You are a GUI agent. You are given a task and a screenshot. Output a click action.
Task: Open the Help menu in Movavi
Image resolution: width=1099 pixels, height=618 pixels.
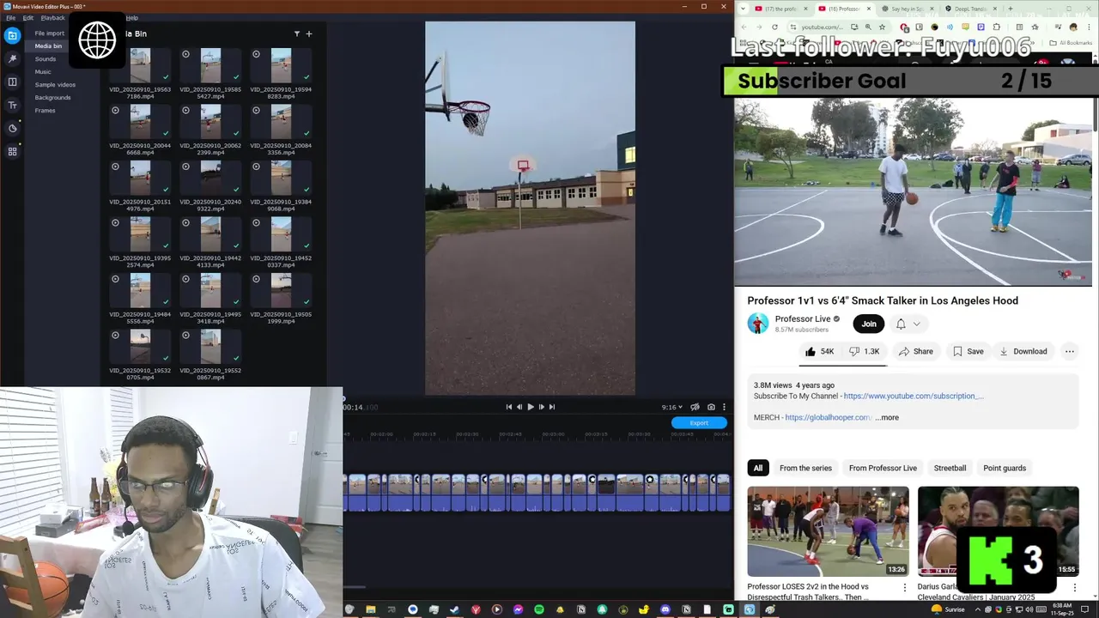(132, 17)
